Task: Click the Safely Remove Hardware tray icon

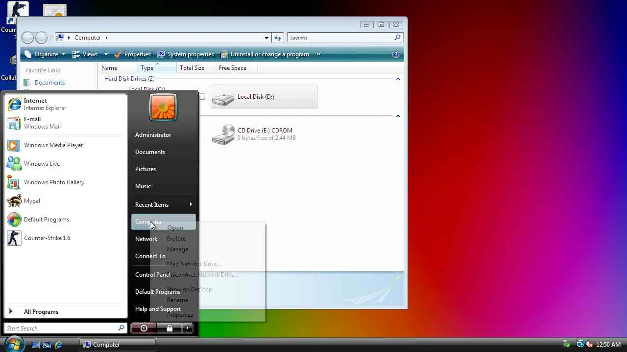Action: pyautogui.click(x=567, y=345)
